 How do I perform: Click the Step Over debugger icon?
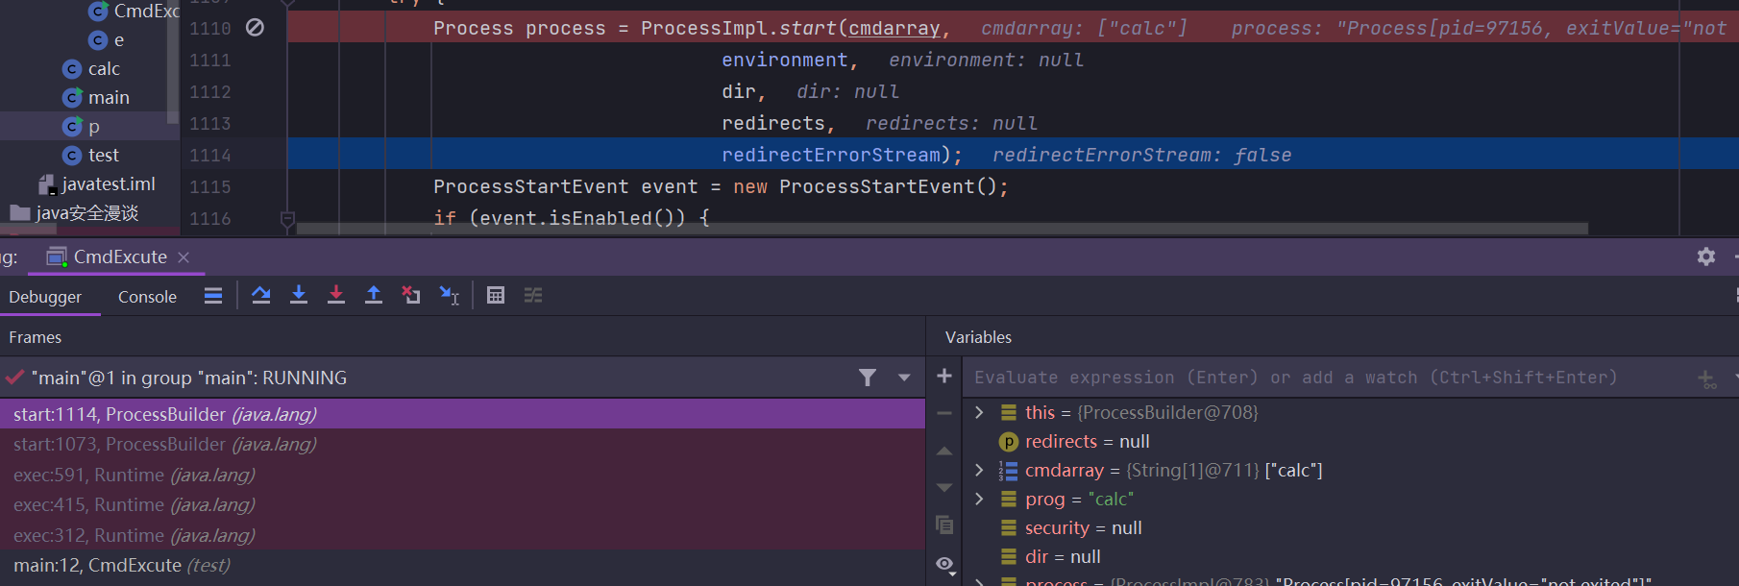coord(260,295)
